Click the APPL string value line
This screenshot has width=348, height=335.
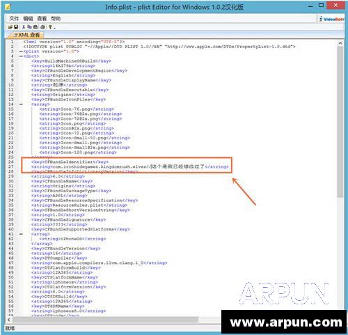pos(59,196)
